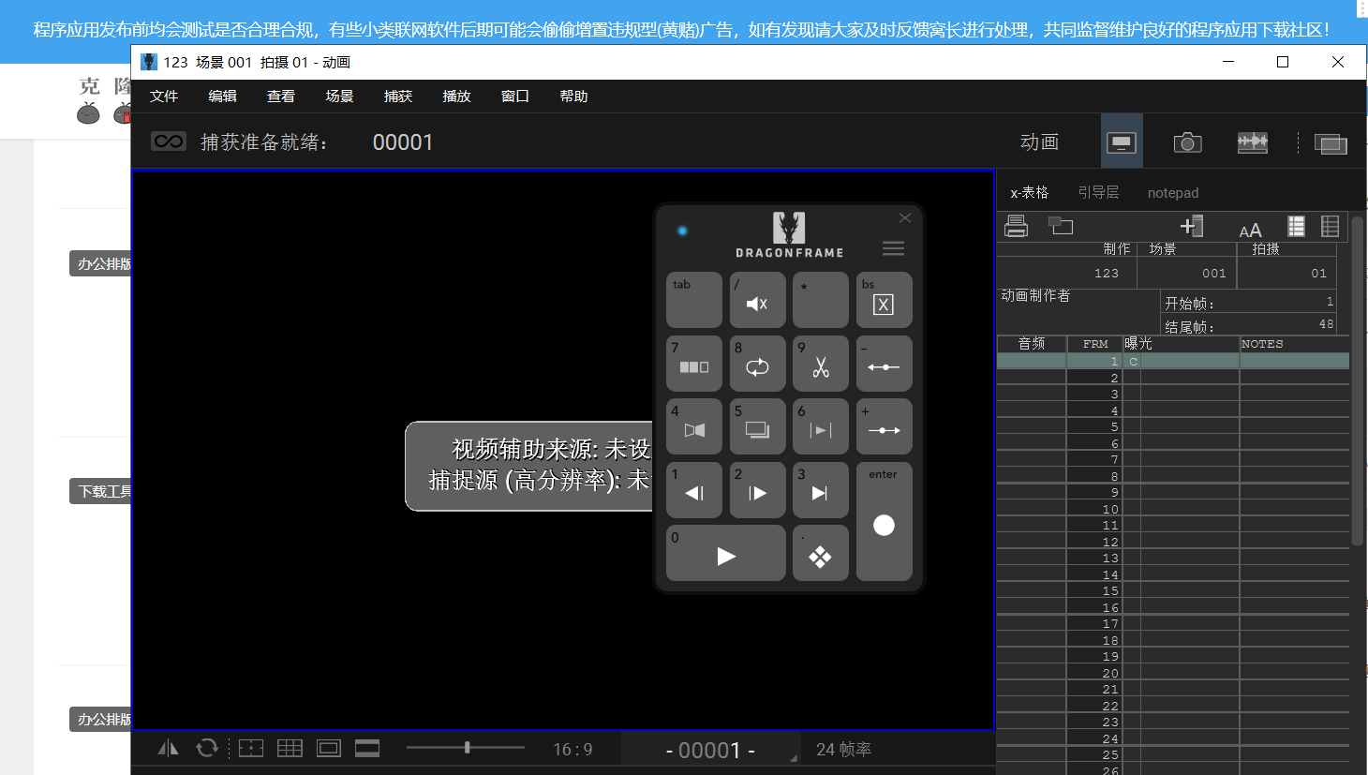Image resolution: width=1368 pixels, height=775 pixels.
Task: Click the overlapping rectangles icon in X-sheet toolbar
Action: (1061, 226)
